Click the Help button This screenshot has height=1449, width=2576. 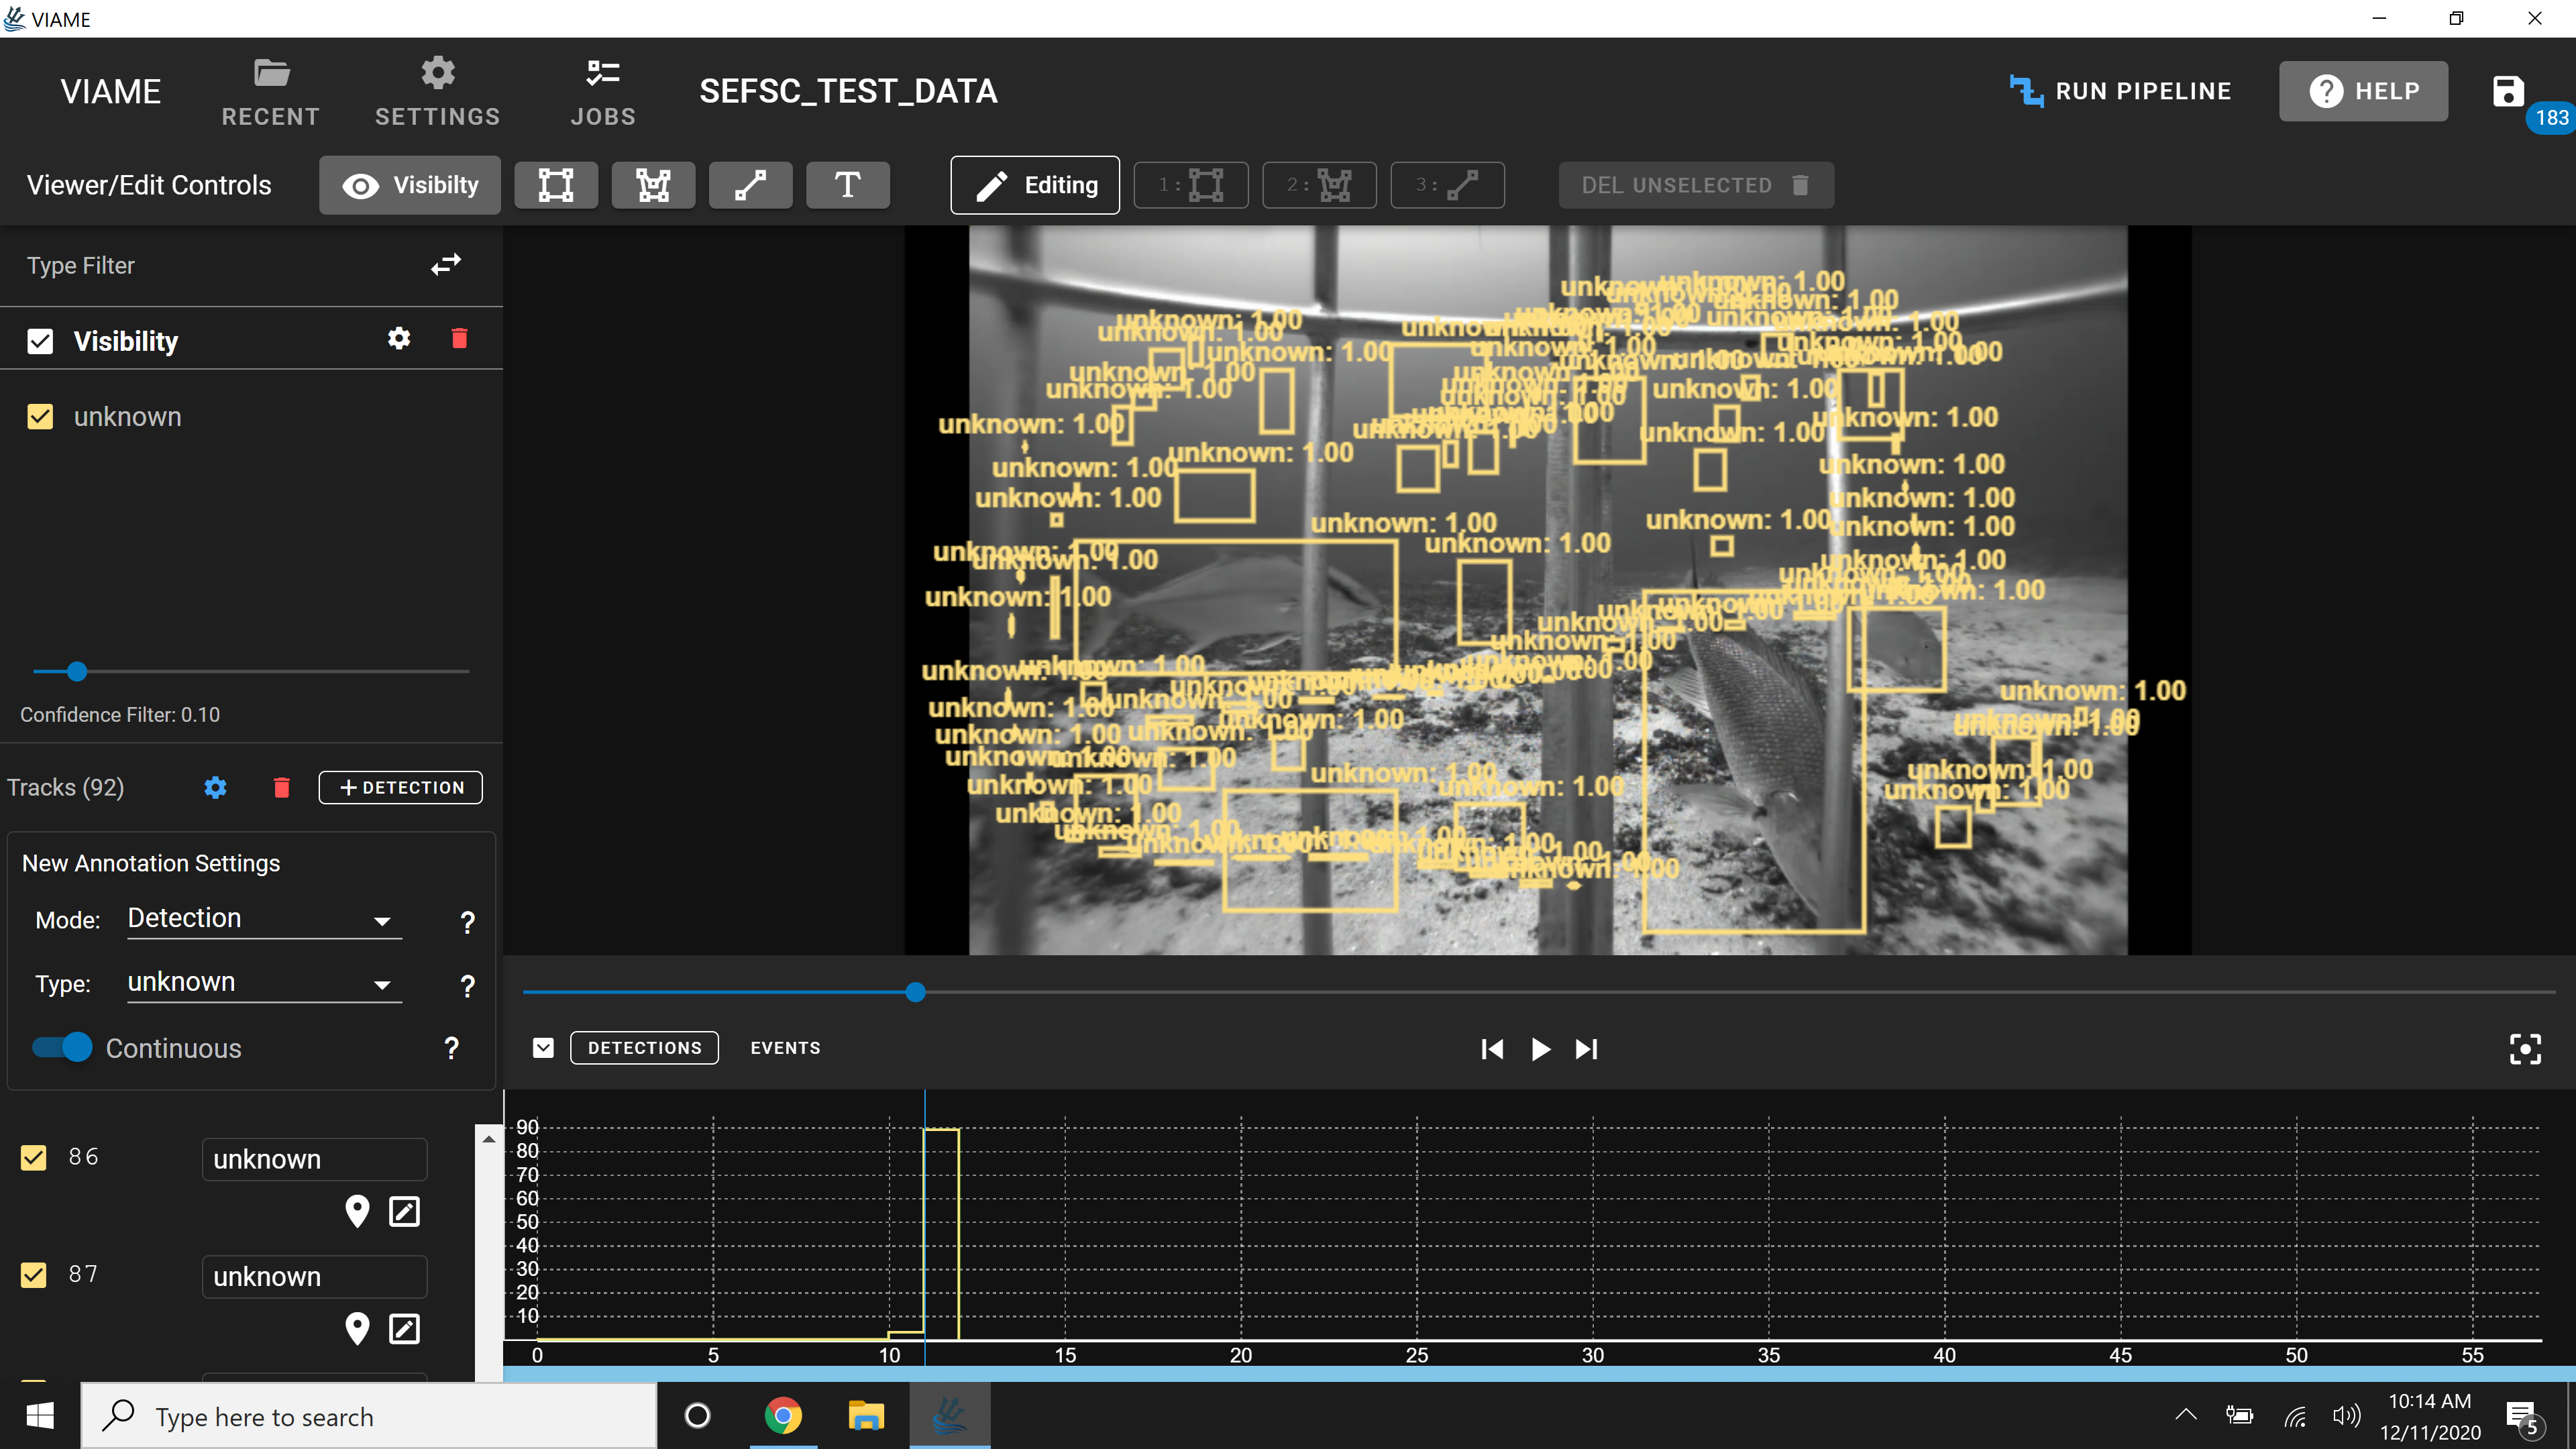click(2363, 91)
